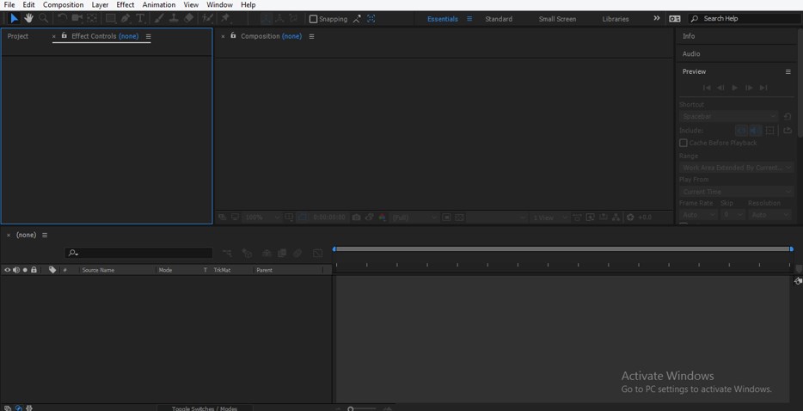Select the Clone Stamp tool
Image resolution: width=803 pixels, height=411 pixels.
coord(174,18)
